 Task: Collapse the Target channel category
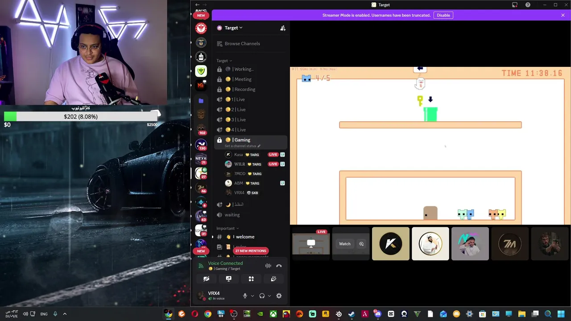224,61
